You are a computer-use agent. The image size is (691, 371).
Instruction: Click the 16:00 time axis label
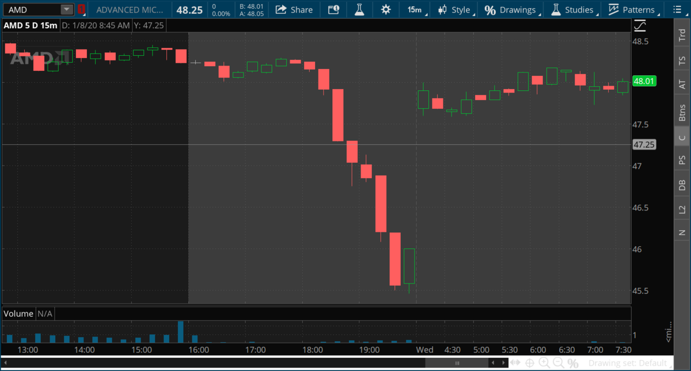click(x=198, y=350)
